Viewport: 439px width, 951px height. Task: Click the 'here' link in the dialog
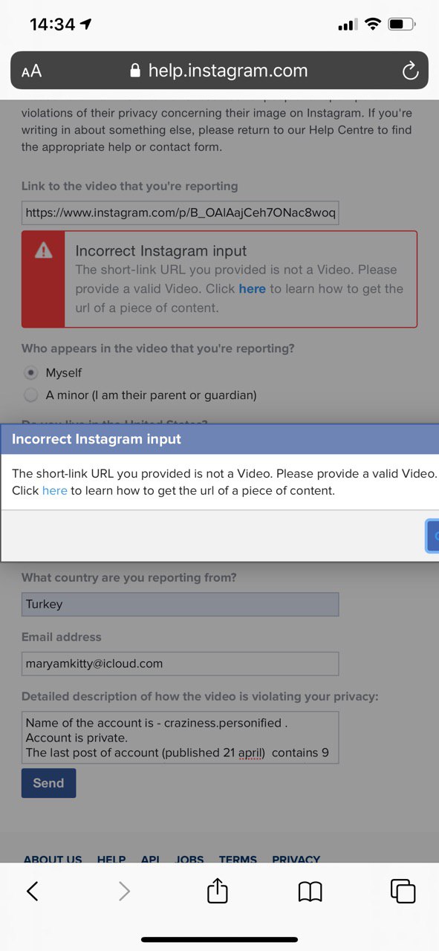click(x=54, y=490)
